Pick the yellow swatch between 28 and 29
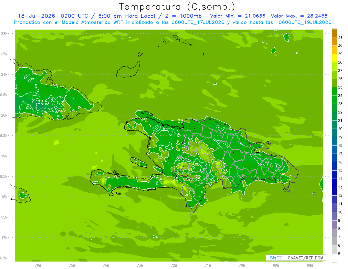 [x=334, y=58]
